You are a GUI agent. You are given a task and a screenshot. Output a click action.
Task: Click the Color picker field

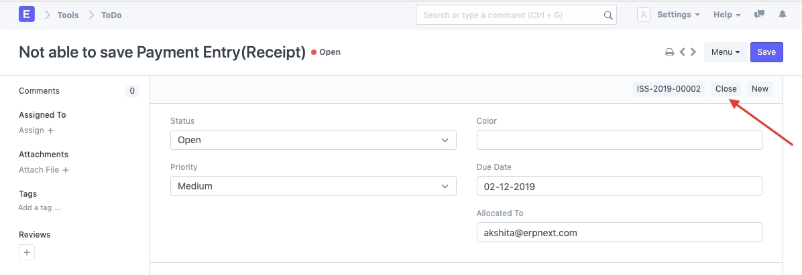[619, 140]
